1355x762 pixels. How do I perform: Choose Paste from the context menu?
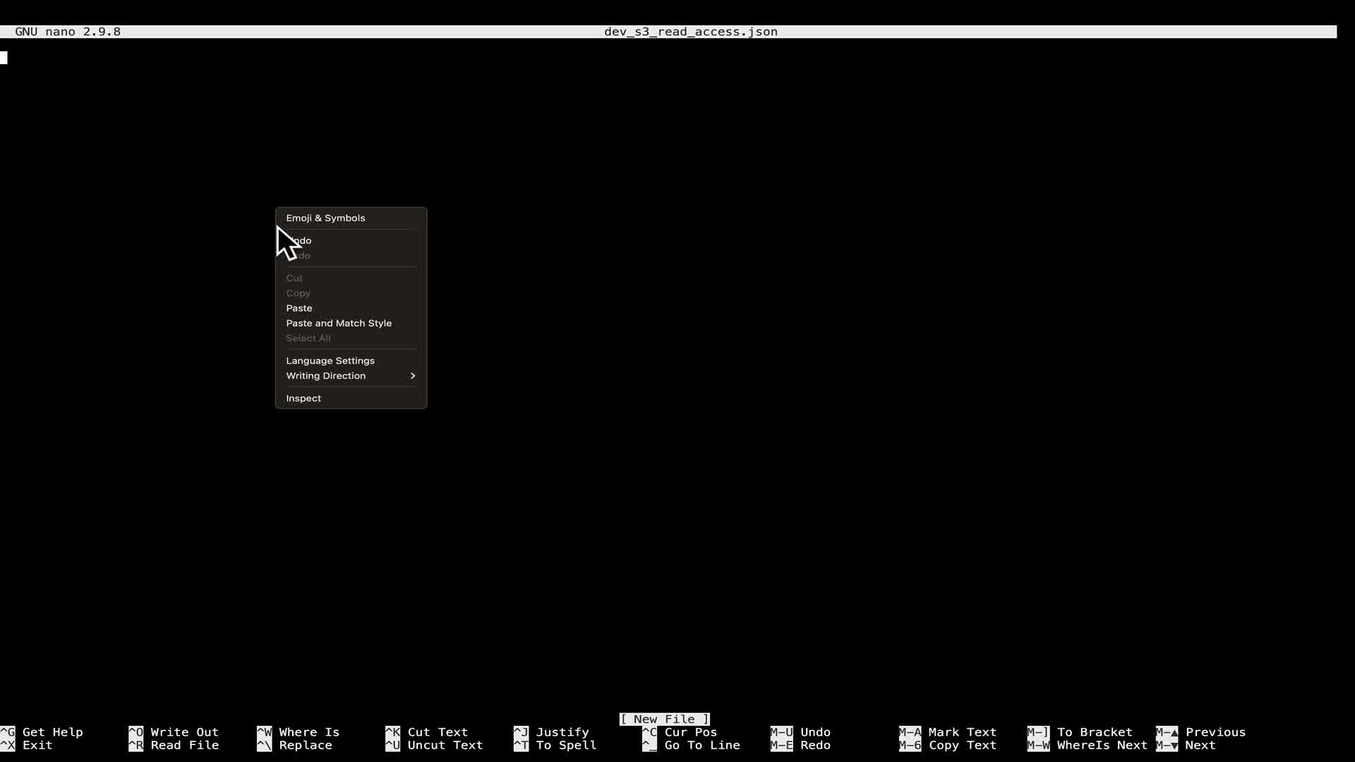(x=299, y=308)
